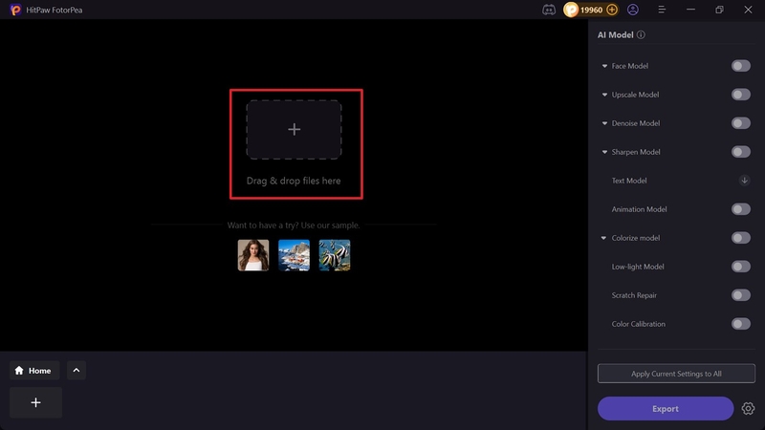Click the Low-light Model label
The image size is (765, 430).
(638, 267)
